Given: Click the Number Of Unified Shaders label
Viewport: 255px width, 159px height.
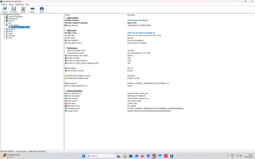Looking at the screenshot, I should point(77,61).
